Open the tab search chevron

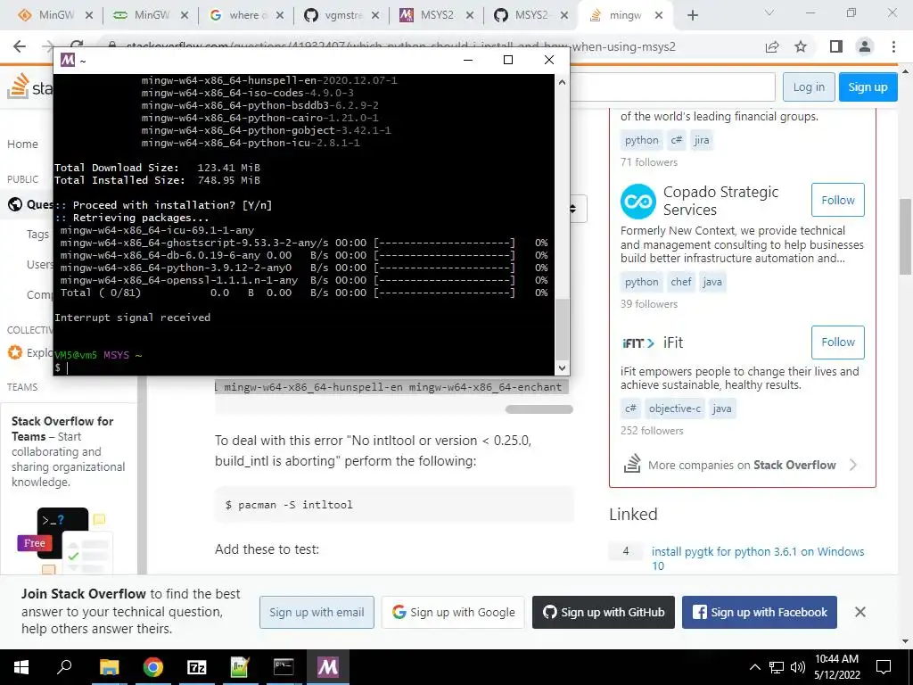coord(769,12)
